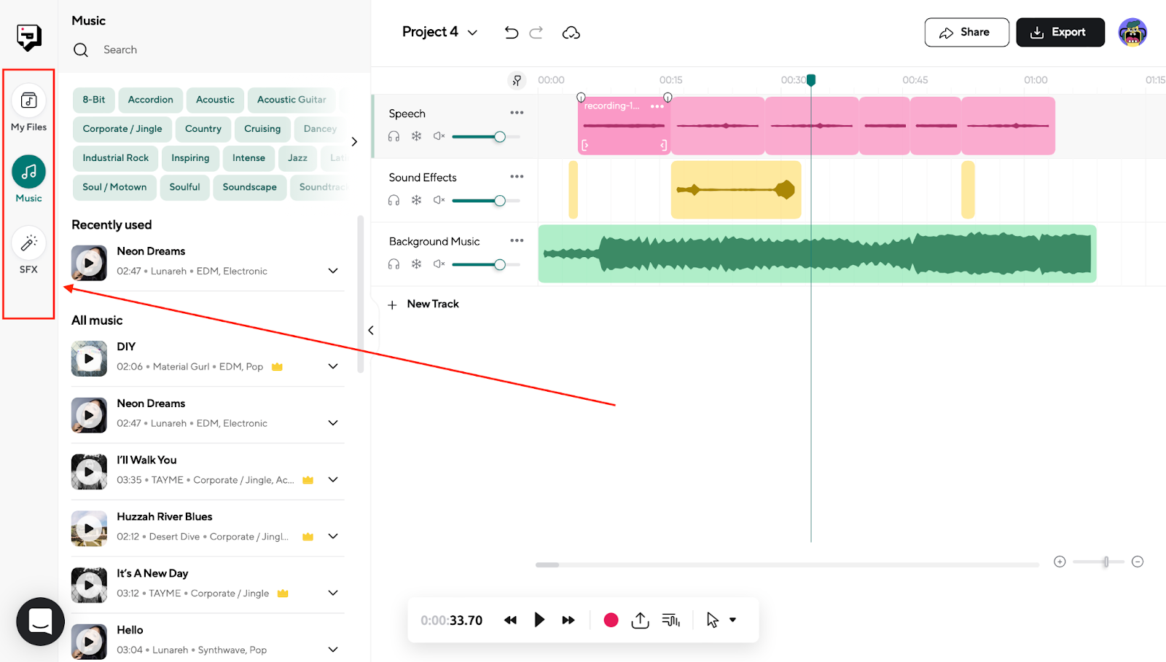The width and height of the screenshot is (1166, 662).
Task: Select the cursor pointer tool
Action: pos(713,620)
